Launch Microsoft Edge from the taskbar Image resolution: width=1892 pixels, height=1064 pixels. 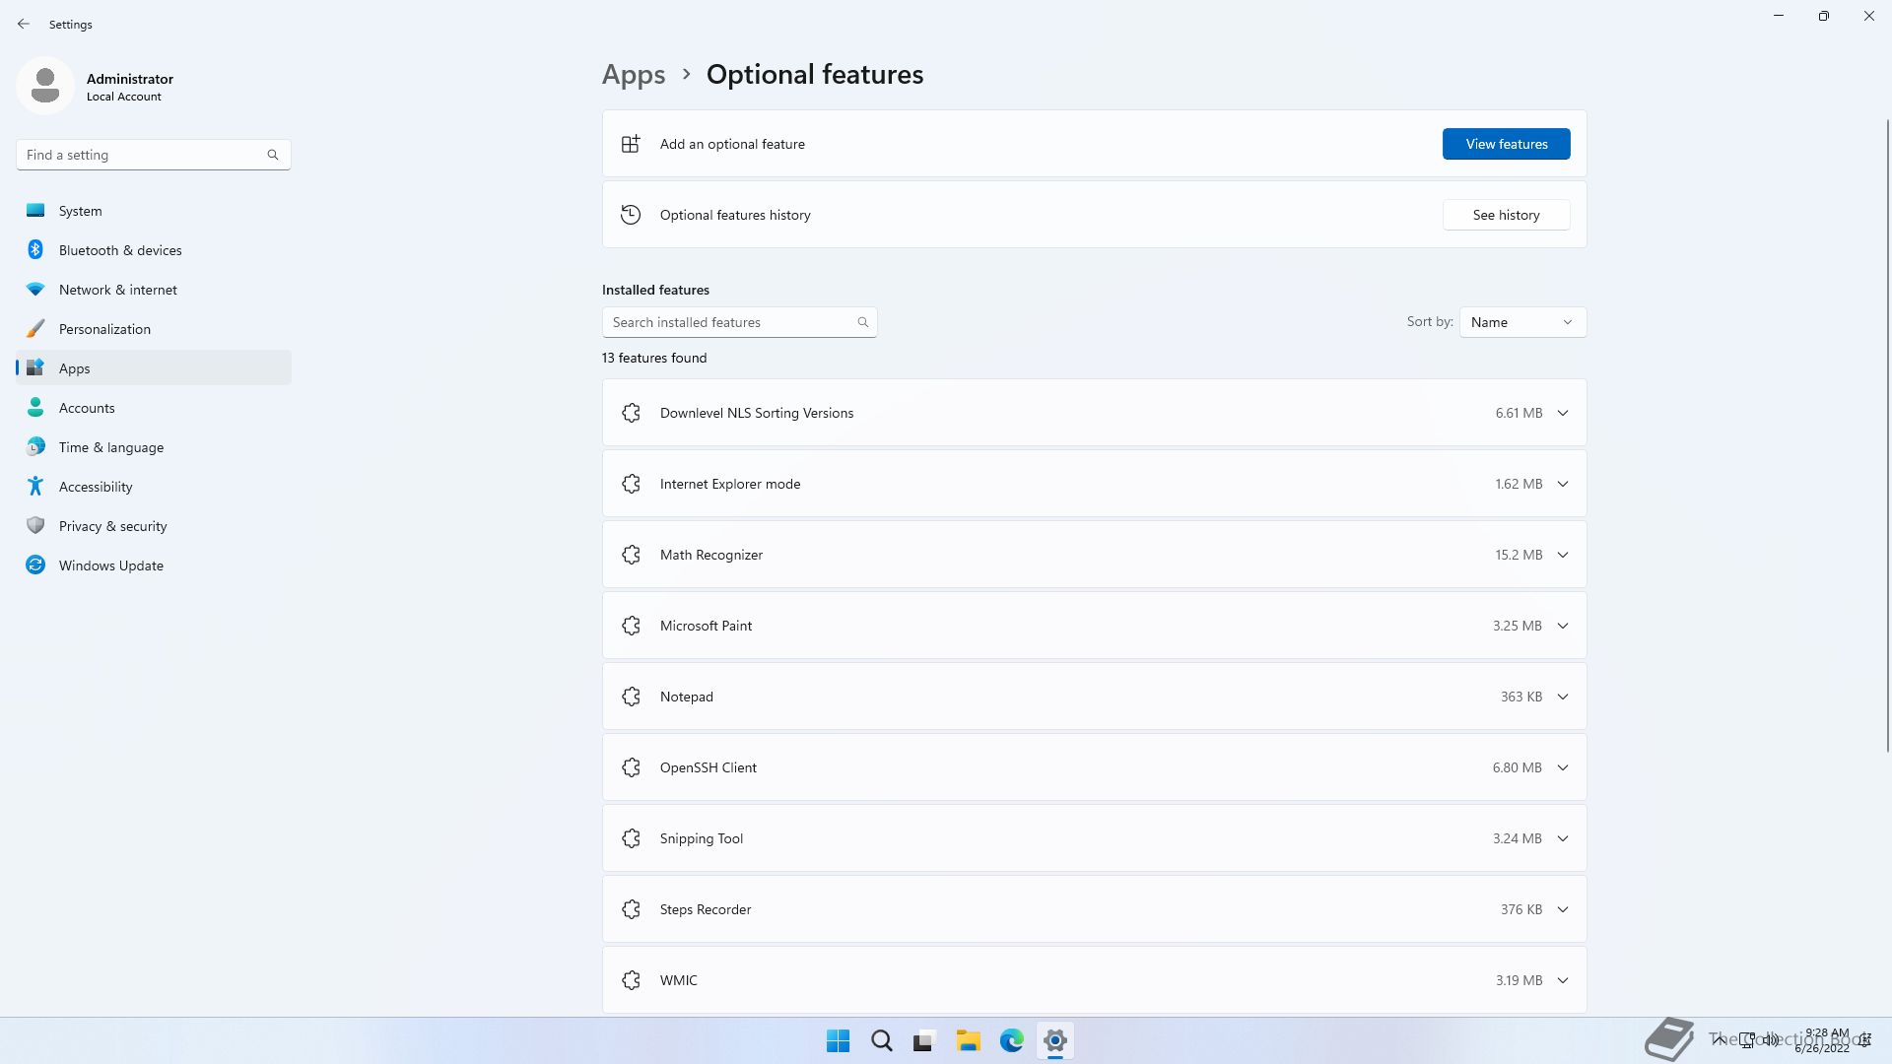coord(1012,1040)
